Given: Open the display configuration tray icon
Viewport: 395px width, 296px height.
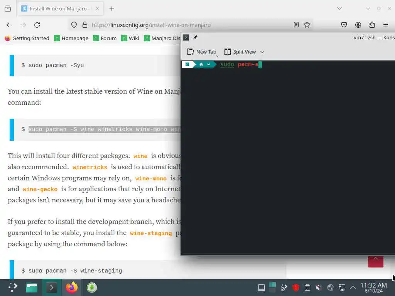Looking at the screenshot, I should (x=342, y=288).
